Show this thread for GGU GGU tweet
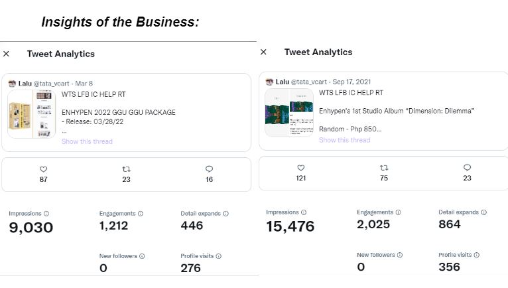This screenshot has width=508, height=288. [x=87, y=141]
